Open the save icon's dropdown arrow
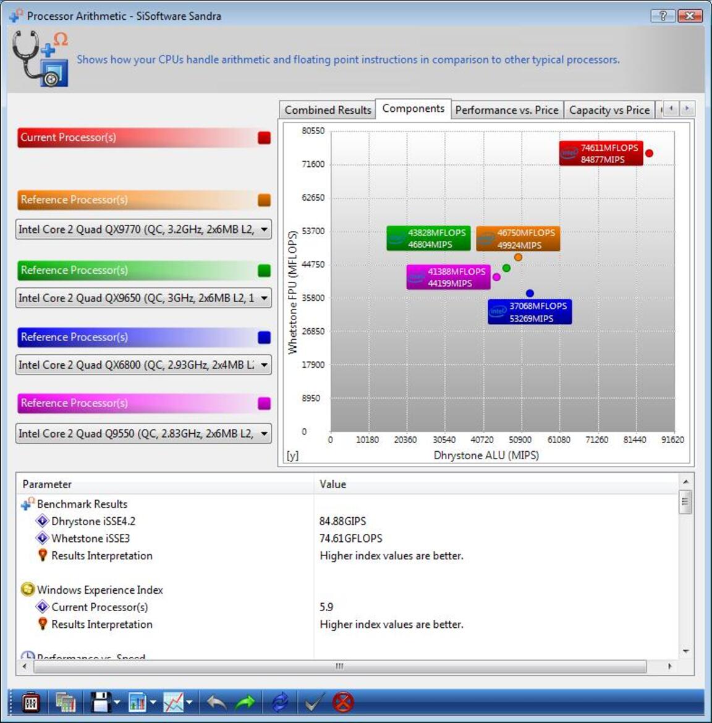Image resolution: width=712 pixels, height=723 pixels. [x=117, y=703]
